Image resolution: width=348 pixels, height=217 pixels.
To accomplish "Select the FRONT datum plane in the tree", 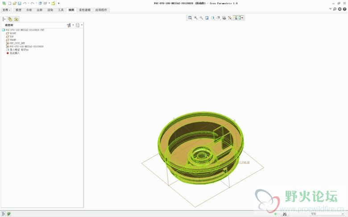I will coord(11,40).
